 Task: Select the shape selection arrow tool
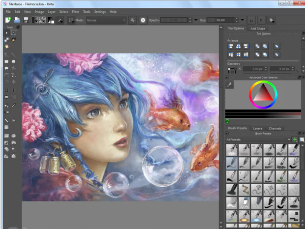(6, 33)
